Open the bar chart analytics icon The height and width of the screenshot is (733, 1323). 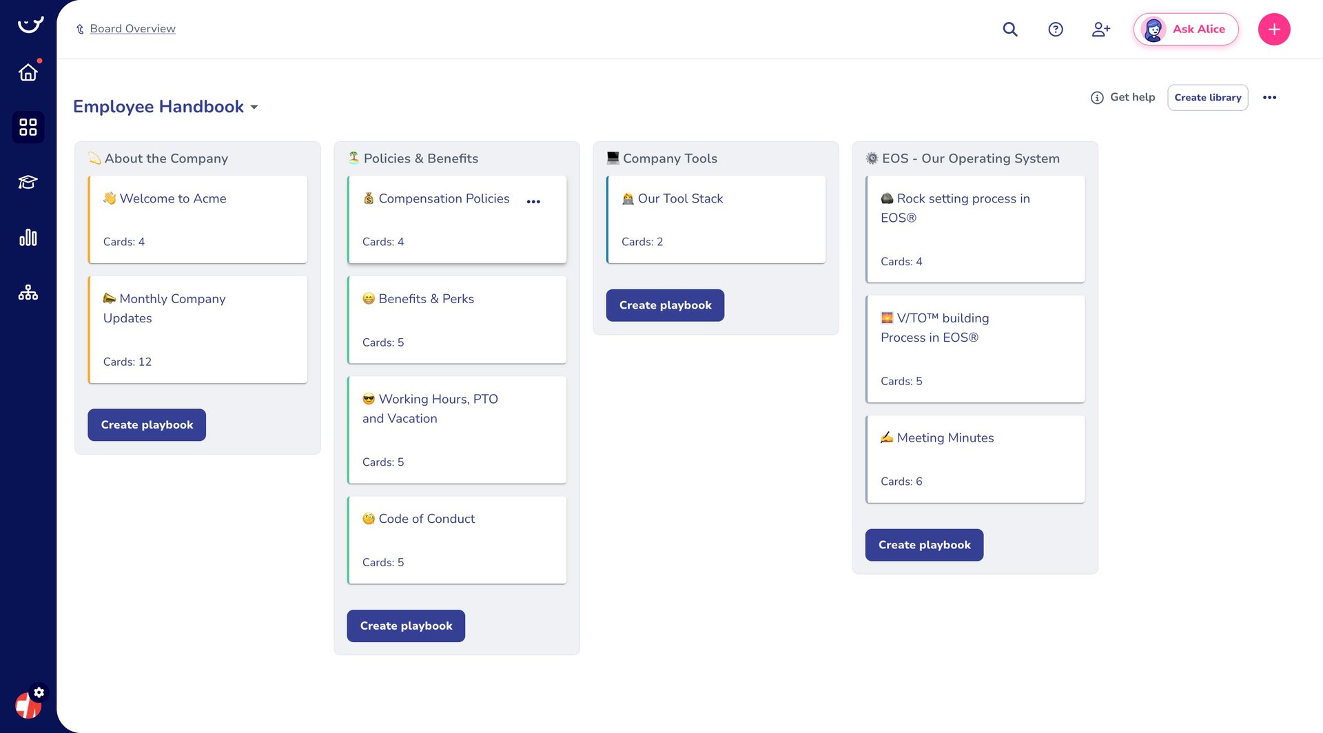click(x=28, y=238)
